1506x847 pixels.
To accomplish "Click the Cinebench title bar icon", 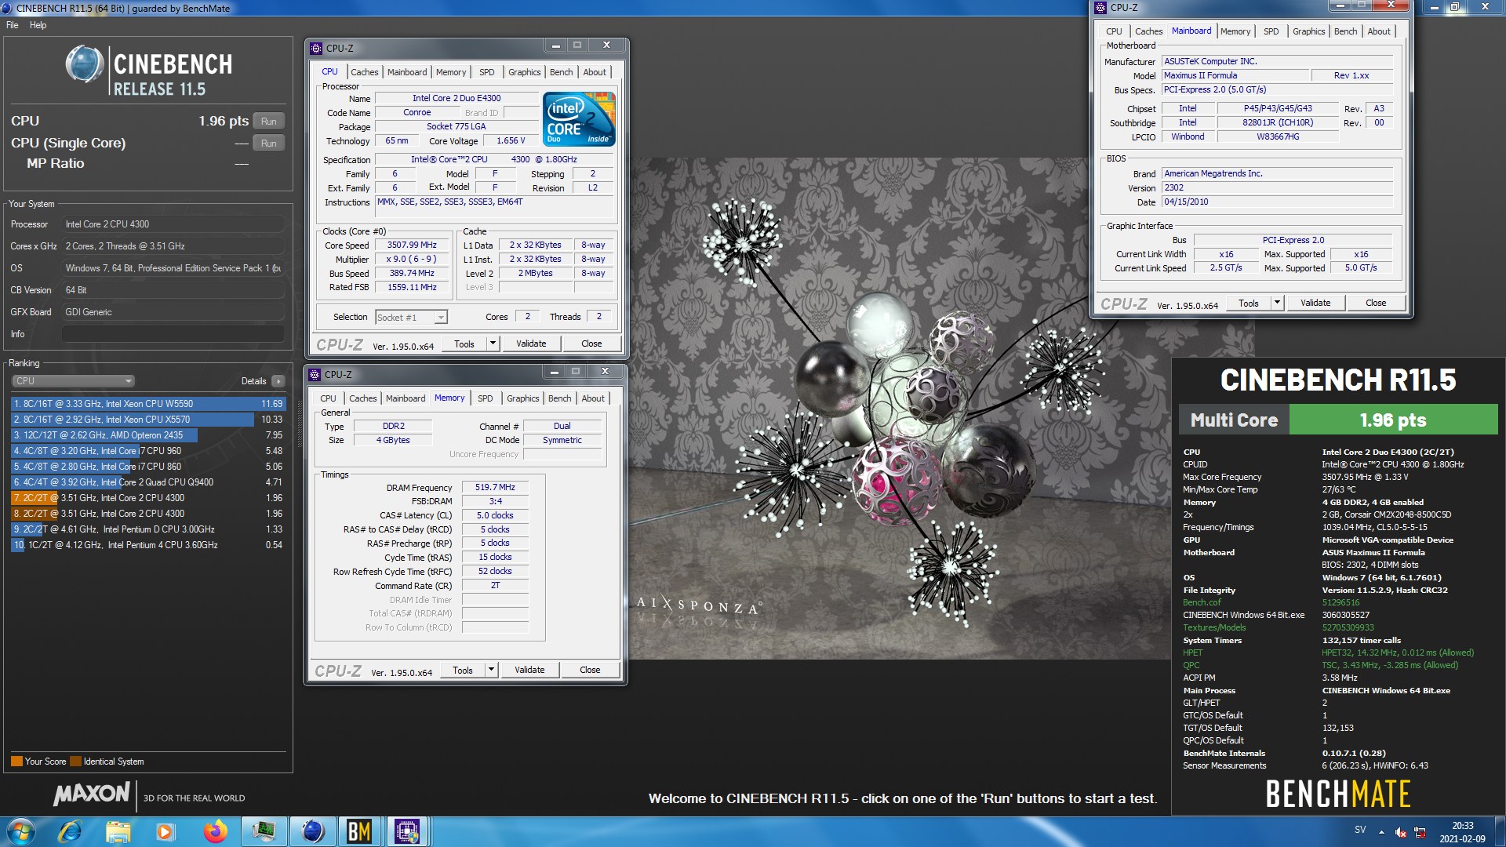I will (x=8, y=8).
